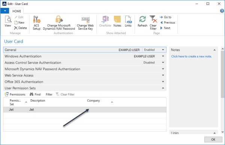The image size is (225, 145).
Task: Open the Help question mark icon
Action: pos(222,11)
